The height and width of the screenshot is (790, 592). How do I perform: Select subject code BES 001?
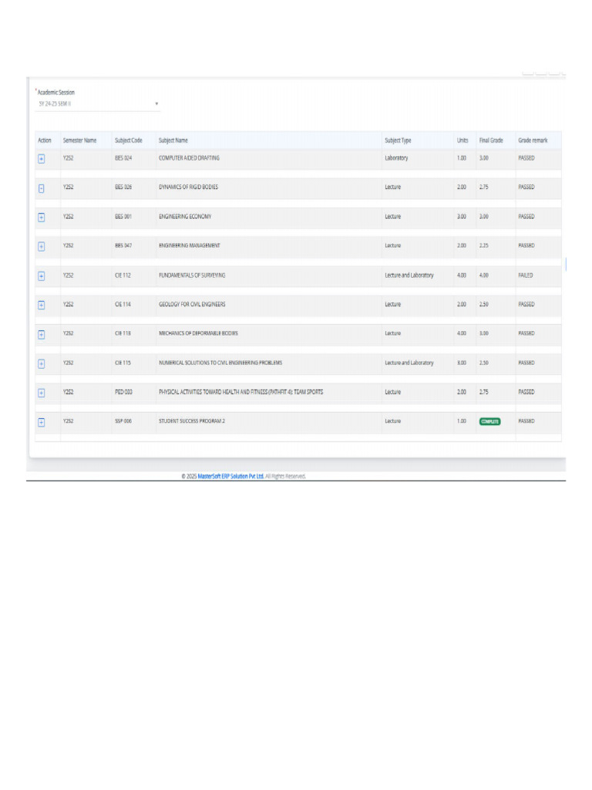coord(123,217)
